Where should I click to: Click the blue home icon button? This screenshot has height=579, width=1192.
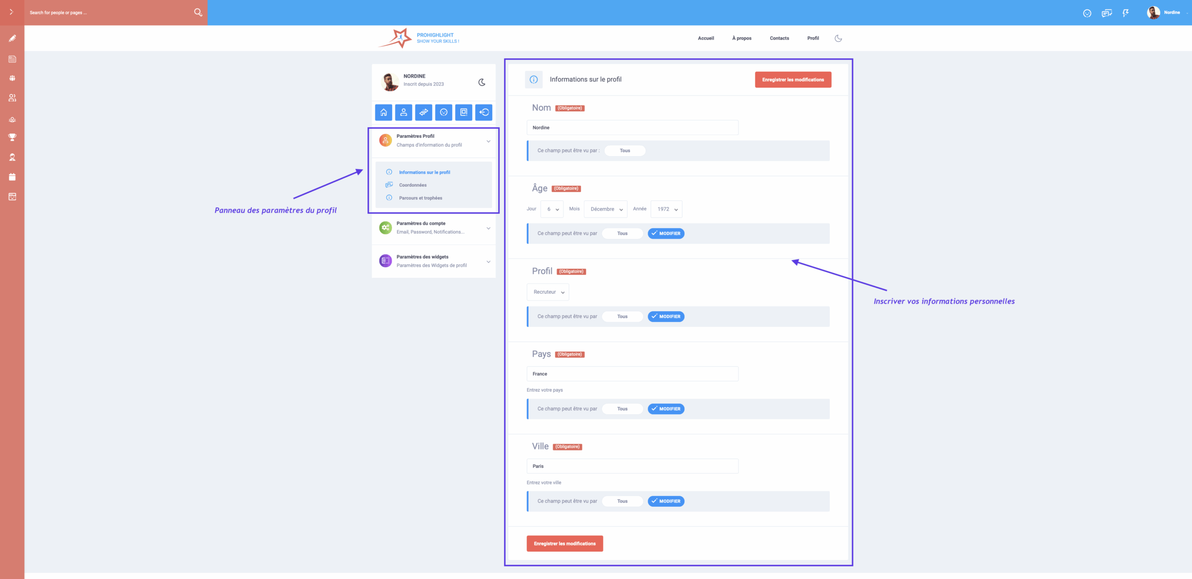tap(383, 112)
